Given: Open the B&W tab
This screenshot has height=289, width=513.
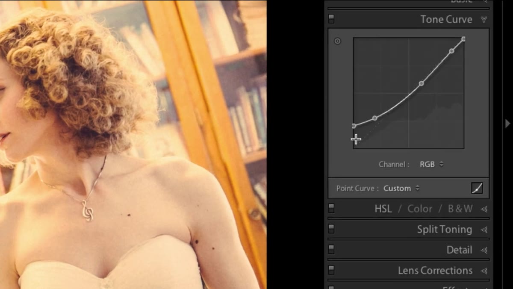Looking at the screenshot, I should pyautogui.click(x=460, y=209).
